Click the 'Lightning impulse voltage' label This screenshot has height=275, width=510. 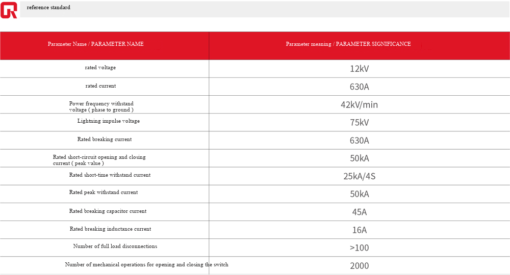(108, 121)
